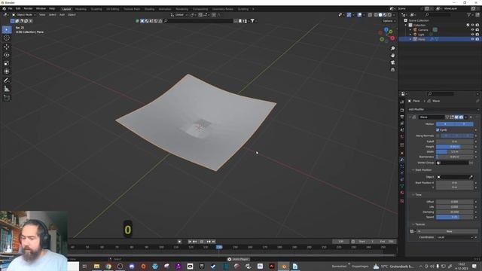Toggle camera view with camera icon
The image size is (482, 271).
392,62
